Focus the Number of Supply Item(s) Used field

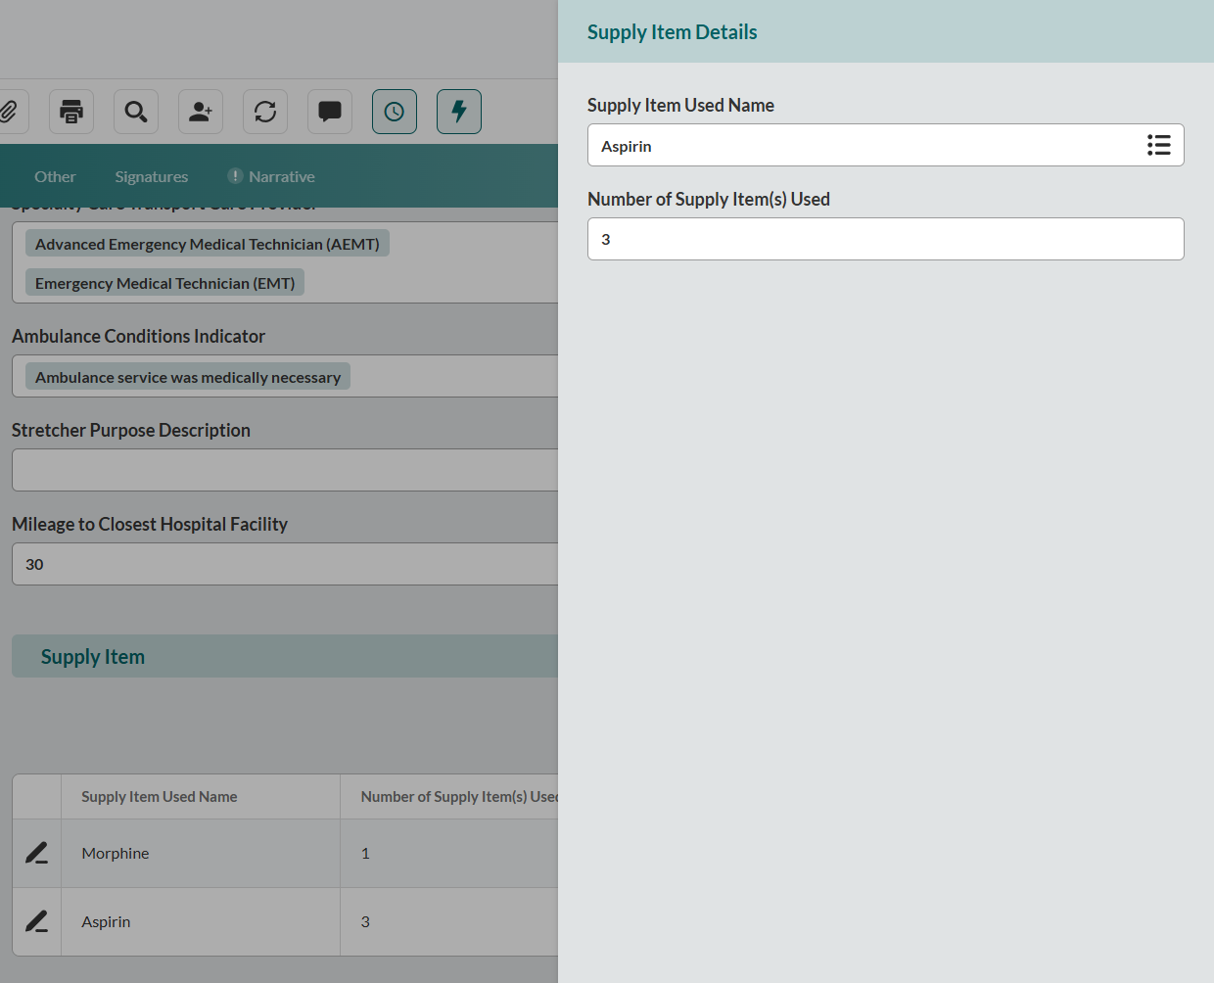[x=885, y=239]
